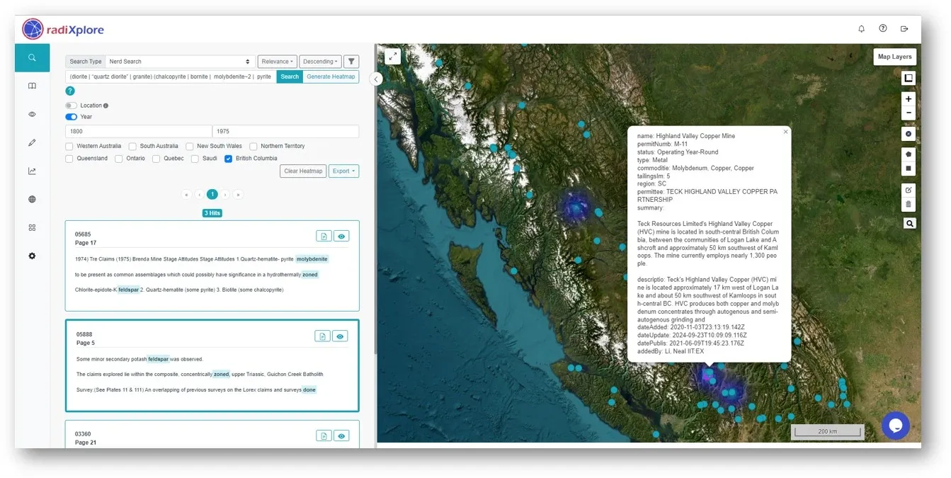
Task: Select the polygon draw tool
Action: coord(909,154)
